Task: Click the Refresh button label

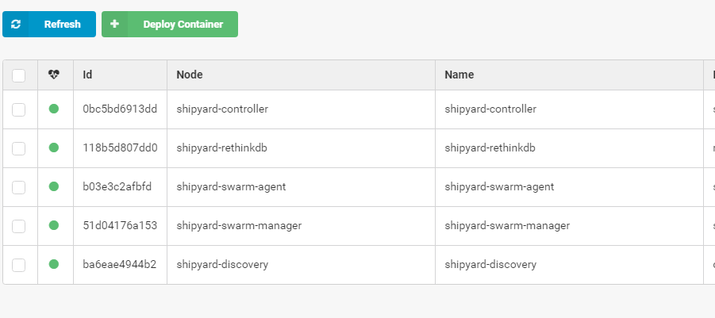Action: (63, 24)
